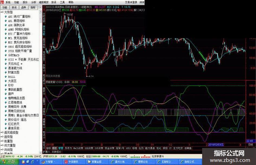
Task: Click the 最佳买卖 diamond icon
Action: (6, 128)
